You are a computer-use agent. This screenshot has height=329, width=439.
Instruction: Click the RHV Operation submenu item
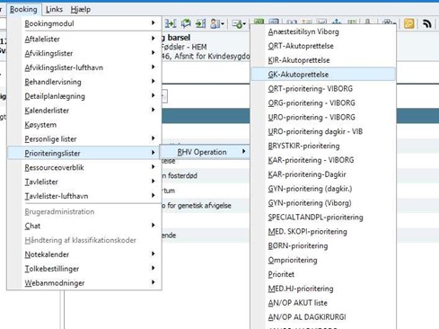[x=205, y=152]
